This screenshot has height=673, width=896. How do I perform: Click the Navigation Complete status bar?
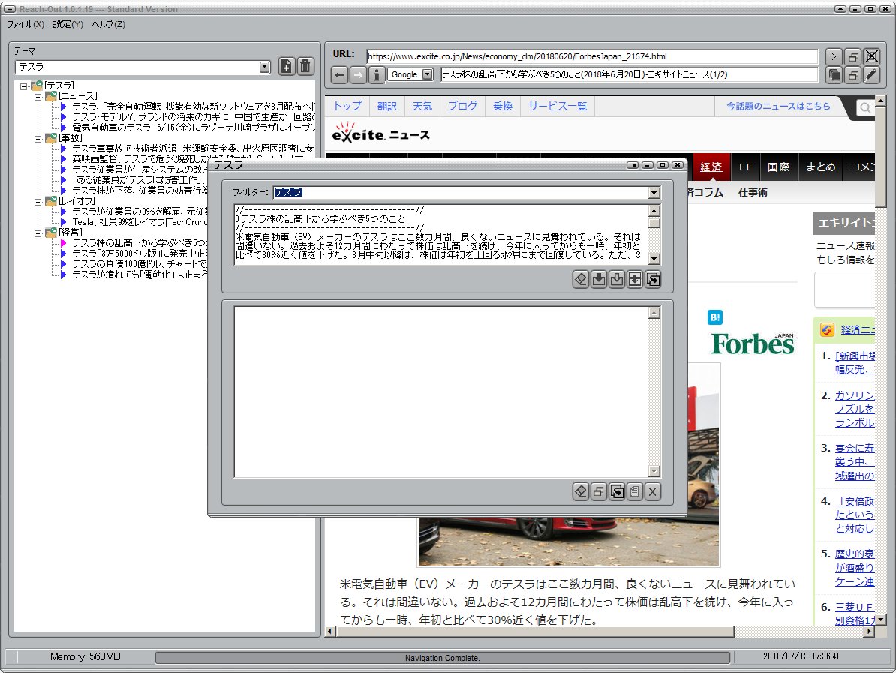(x=442, y=658)
